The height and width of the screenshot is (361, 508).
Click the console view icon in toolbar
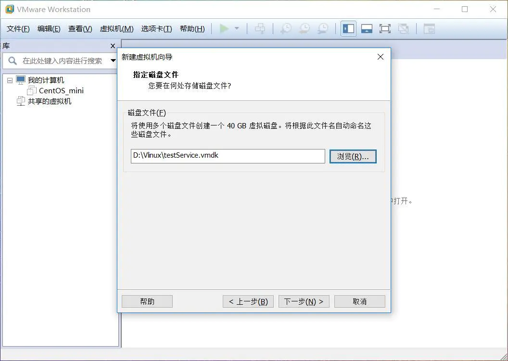[429, 28]
